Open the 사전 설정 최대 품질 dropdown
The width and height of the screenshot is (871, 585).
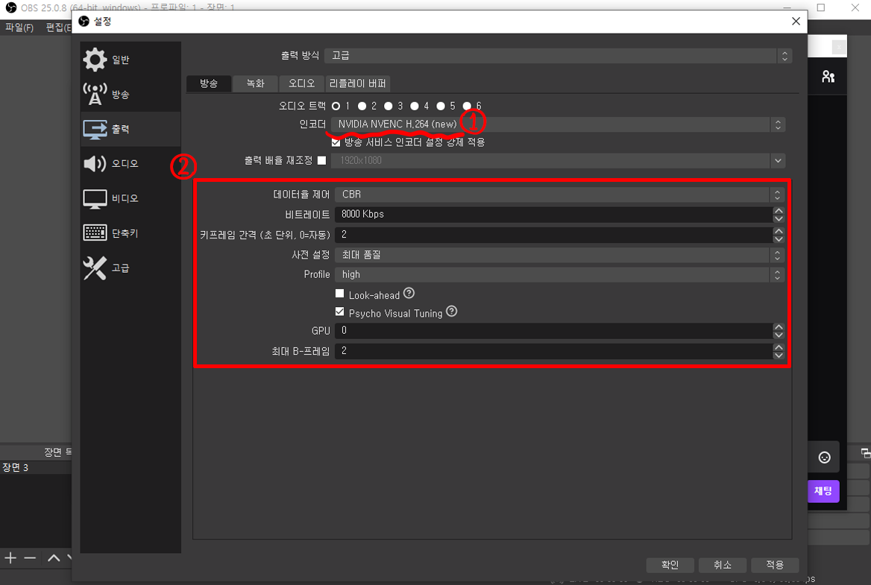pos(559,255)
